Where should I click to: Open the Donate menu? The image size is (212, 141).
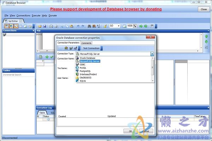53,15
